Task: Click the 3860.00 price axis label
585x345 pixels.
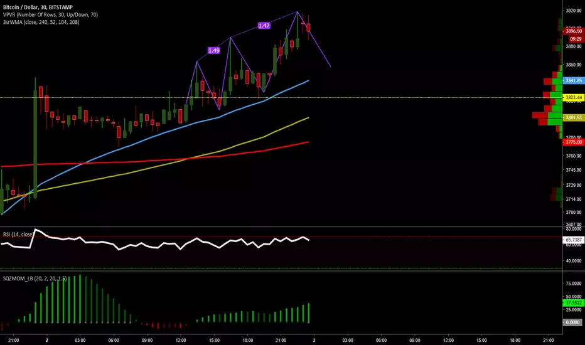Action: [x=574, y=65]
